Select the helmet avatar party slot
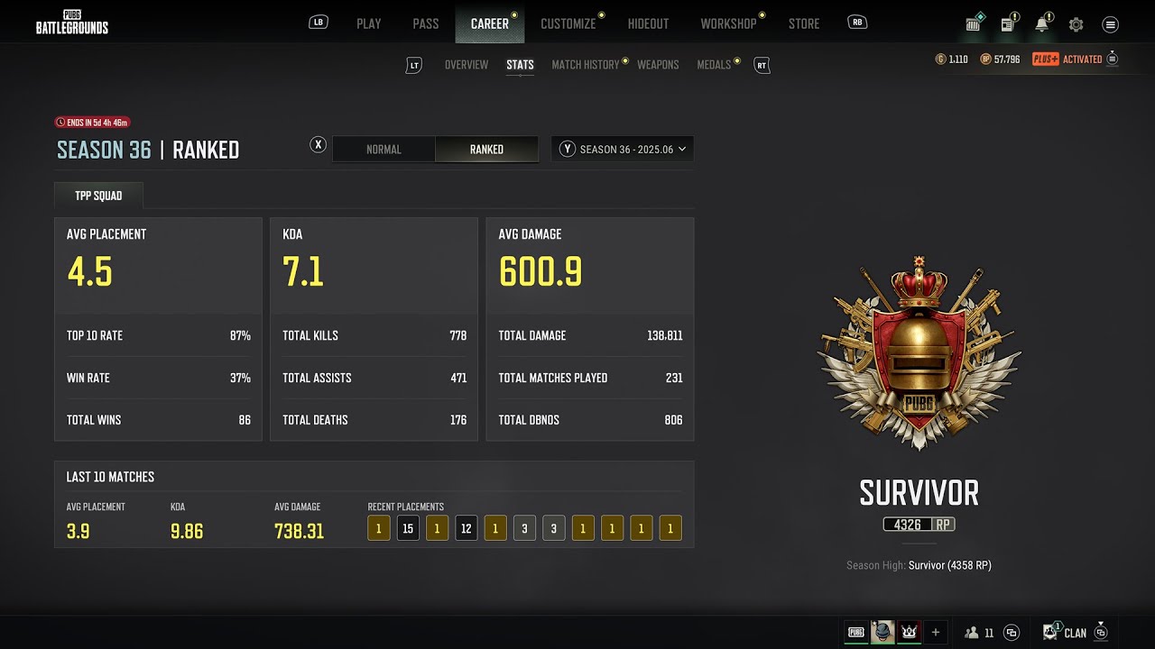 [x=882, y=632]
